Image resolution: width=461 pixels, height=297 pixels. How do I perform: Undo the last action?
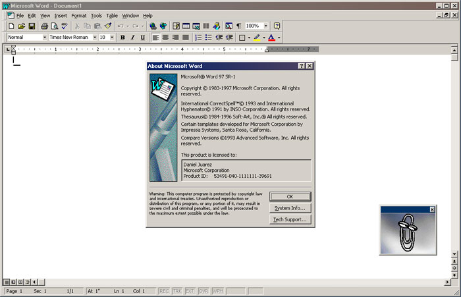pos(121,26)
